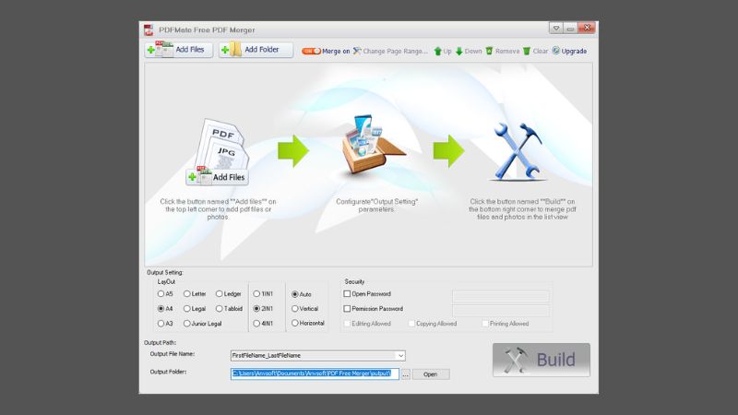Browse output folder with ellipsis button
The width and height of the screenshot is (738, 415).
[x=405, y=374]
